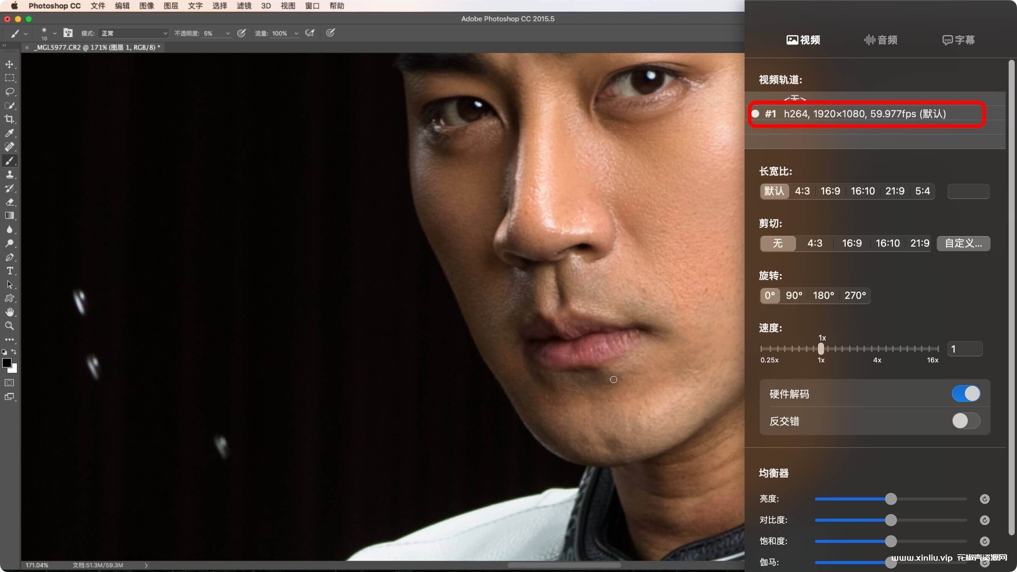Open the 文件 (File) menu

98,6
